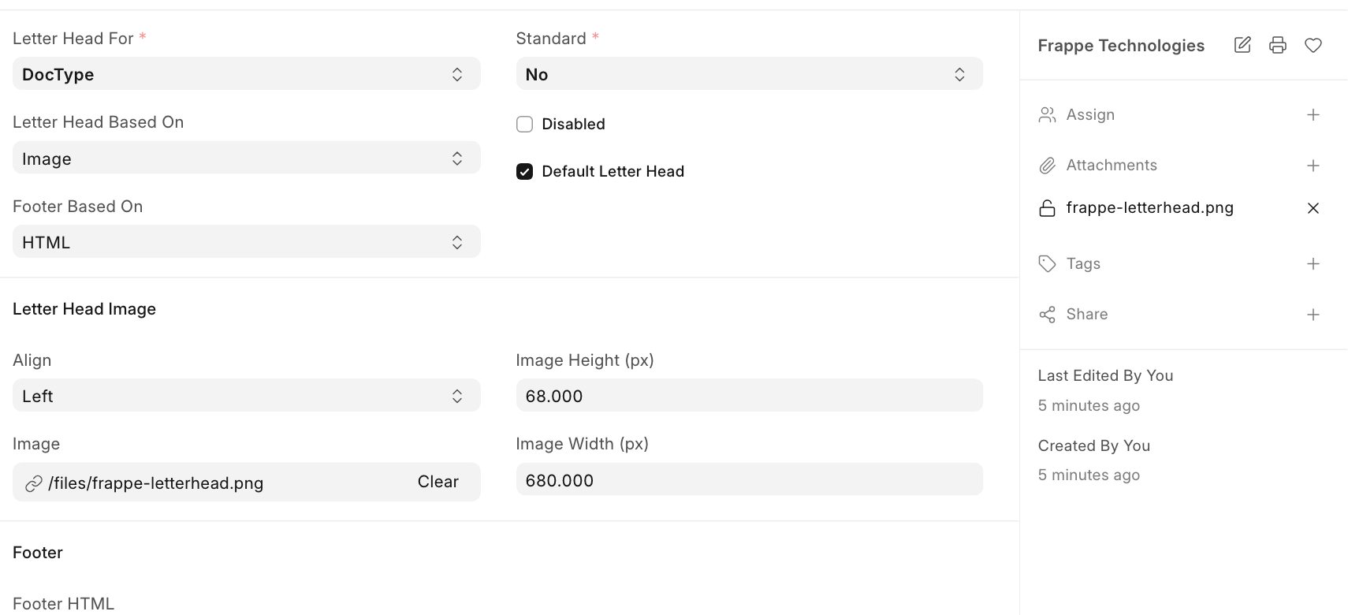Add a tag with Tags plus icon
Image resolution: width=1348 pixels, height=615 pixels.
(x=1313, y=264)
